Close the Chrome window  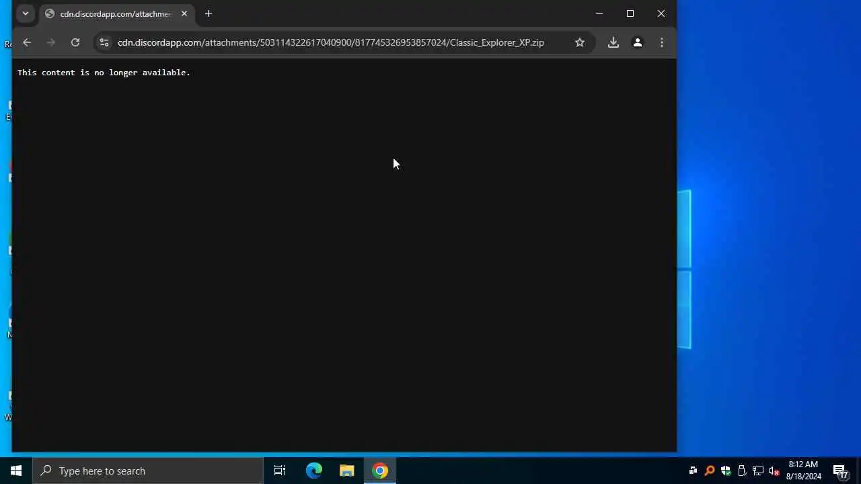point(661,13)
